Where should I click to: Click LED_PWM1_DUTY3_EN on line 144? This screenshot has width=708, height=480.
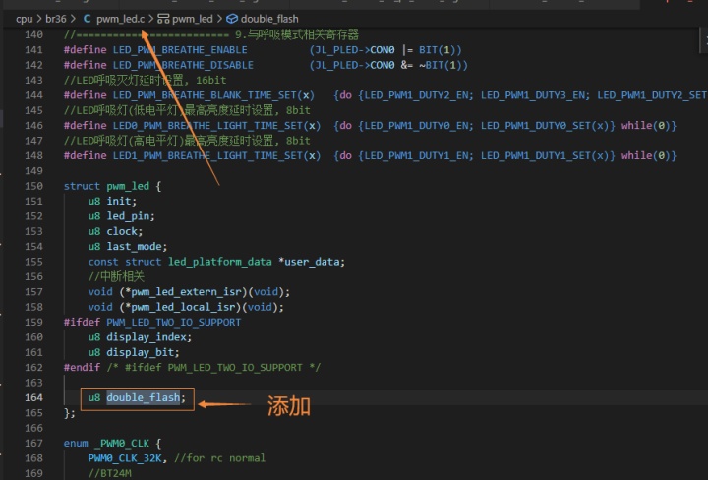pyautogui.click(x=535, y=95)
